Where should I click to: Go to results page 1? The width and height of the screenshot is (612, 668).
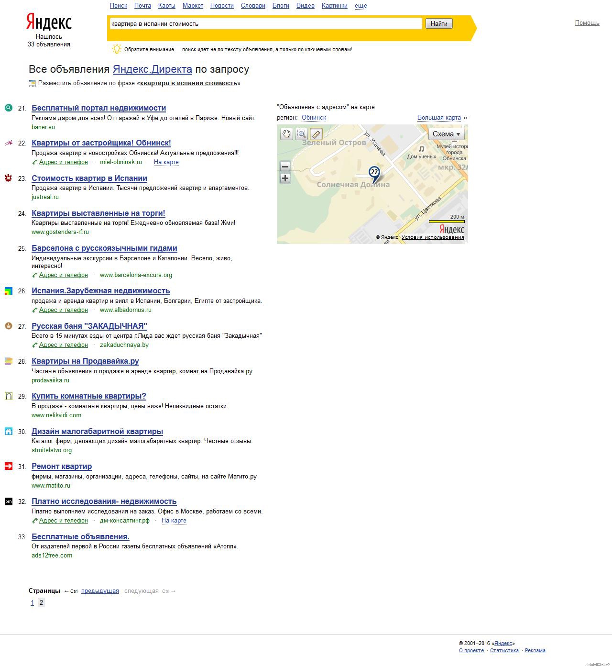point(32,603)
